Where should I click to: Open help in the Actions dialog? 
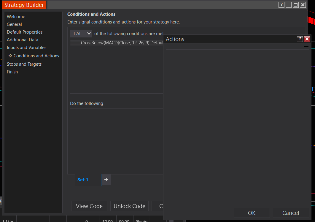click(x=300, y=39)
